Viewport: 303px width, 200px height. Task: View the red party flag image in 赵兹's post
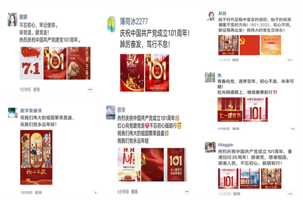(x=250, y=45)
